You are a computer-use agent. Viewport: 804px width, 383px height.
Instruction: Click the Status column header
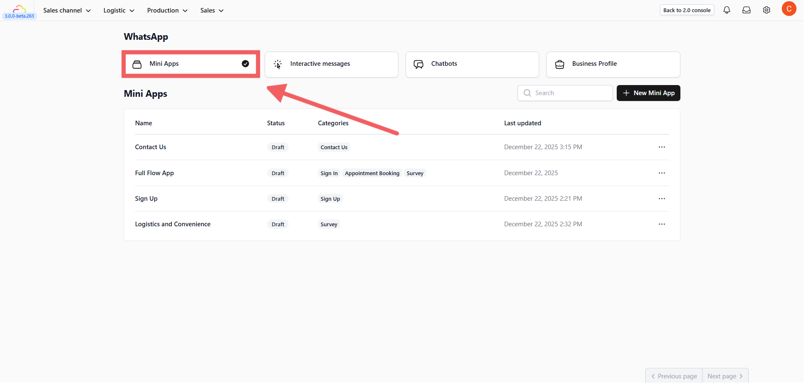click(x=276, y=123)
